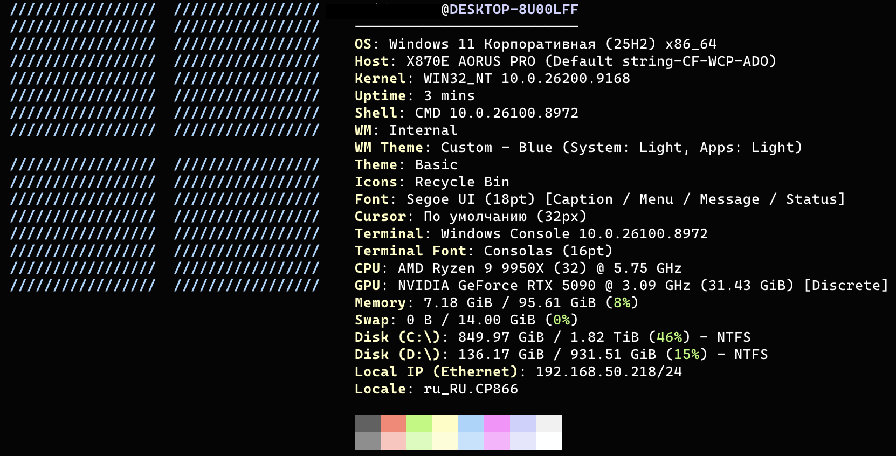
Task: Click 'WIN32_NT 10.0.26200.9168' kernel value
Action: (x=527, y=79)
